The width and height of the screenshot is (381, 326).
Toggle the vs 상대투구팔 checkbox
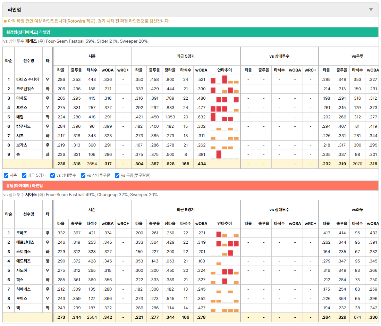(x=83, y=176)
